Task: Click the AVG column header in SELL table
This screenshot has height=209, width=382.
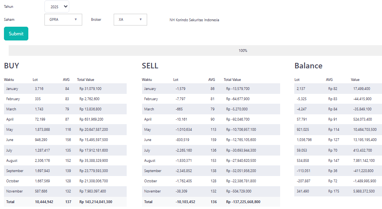Action: point(212,80)
